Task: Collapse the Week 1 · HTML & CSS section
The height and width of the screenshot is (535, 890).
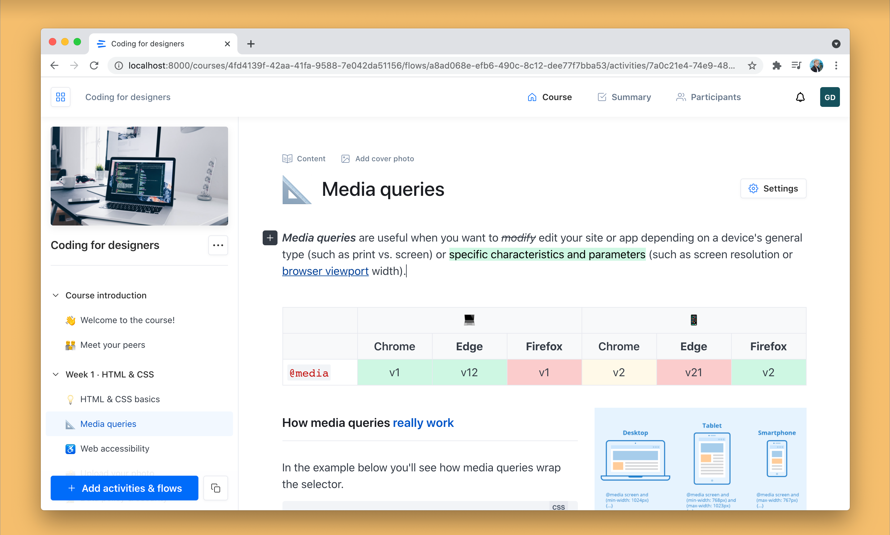Action: tap(56, 374)
